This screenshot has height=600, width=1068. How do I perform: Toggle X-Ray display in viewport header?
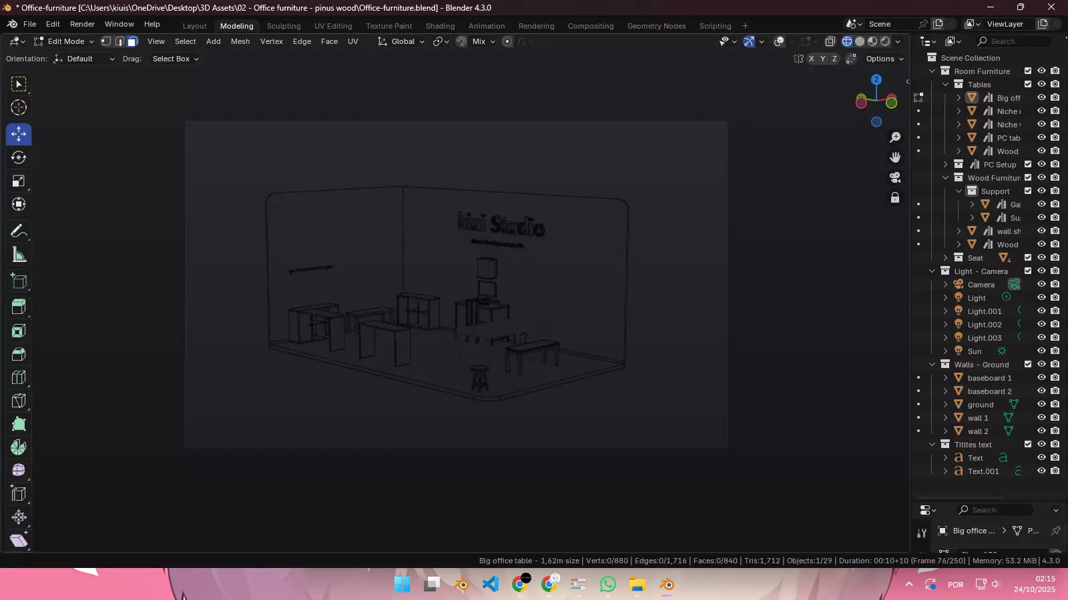coord(830,41)
